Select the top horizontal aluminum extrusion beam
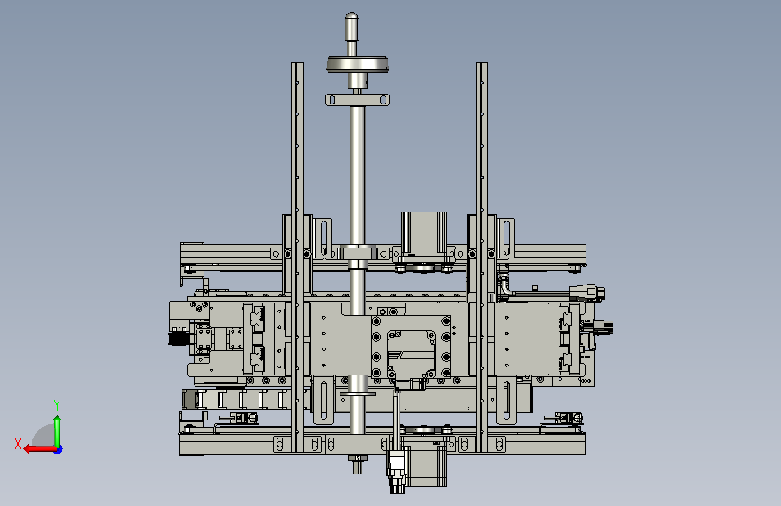 (383, 254)
